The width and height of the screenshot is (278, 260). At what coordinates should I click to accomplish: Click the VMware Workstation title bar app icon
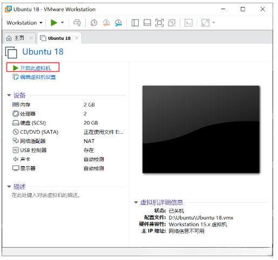[x=8, y=9]
